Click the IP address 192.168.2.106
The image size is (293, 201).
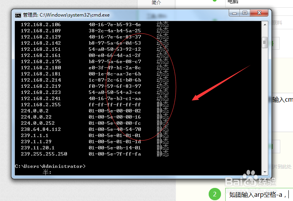click(x=41, y=25)
